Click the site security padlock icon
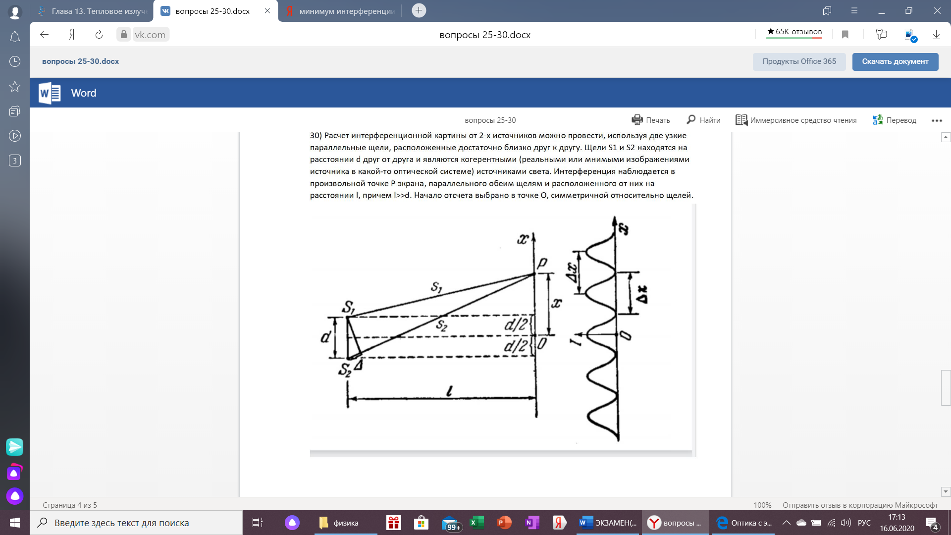 (124, 34)
